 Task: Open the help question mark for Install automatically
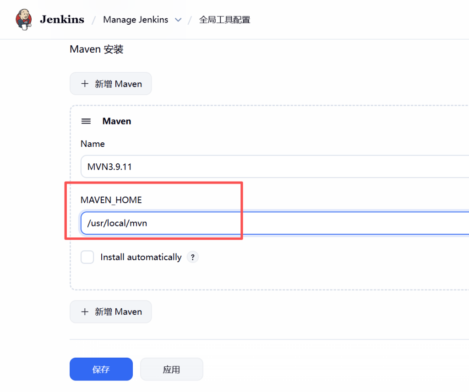pos(193,257)
